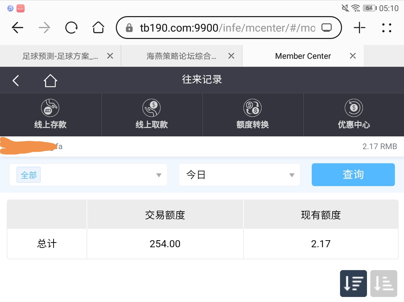Open 优惠中心 promotions icon
Viewport: 404px width, 302px height.
tap(353, 108)
